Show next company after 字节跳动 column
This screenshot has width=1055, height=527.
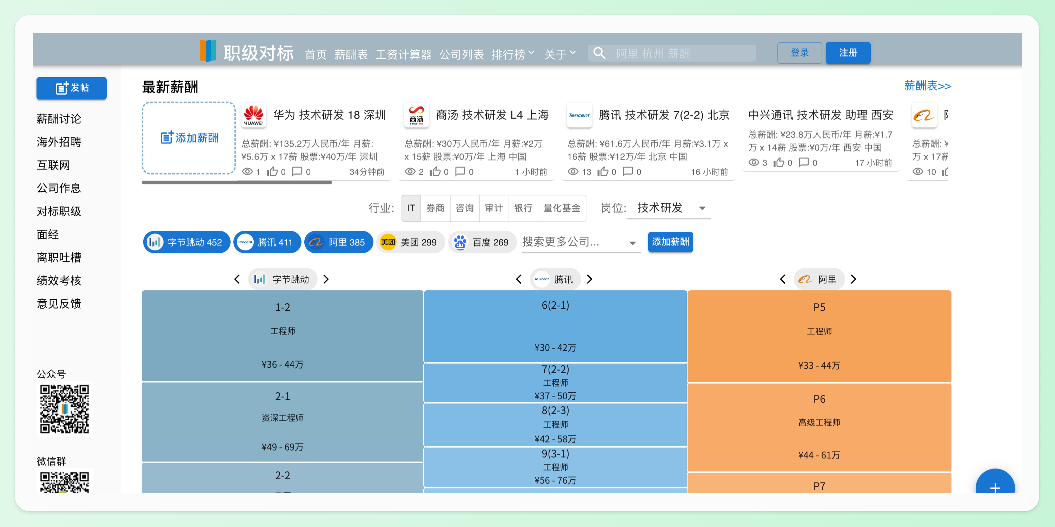(x=326, y=279)
